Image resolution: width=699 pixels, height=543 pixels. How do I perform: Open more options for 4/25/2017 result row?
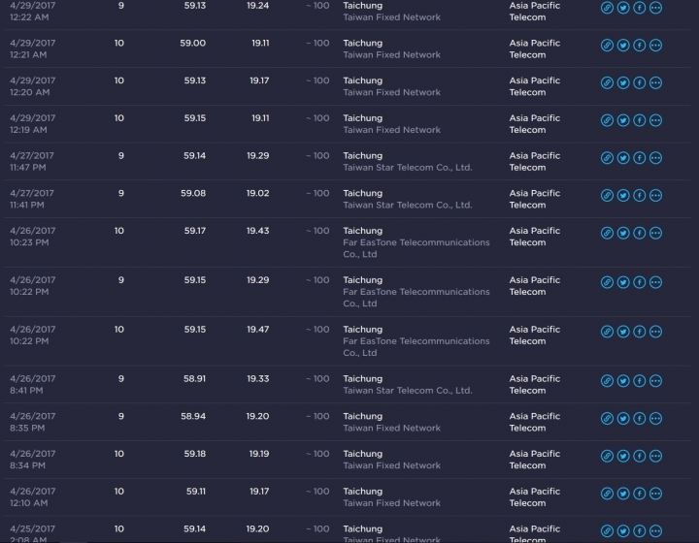pyautogui.click(x=655, y=531)
